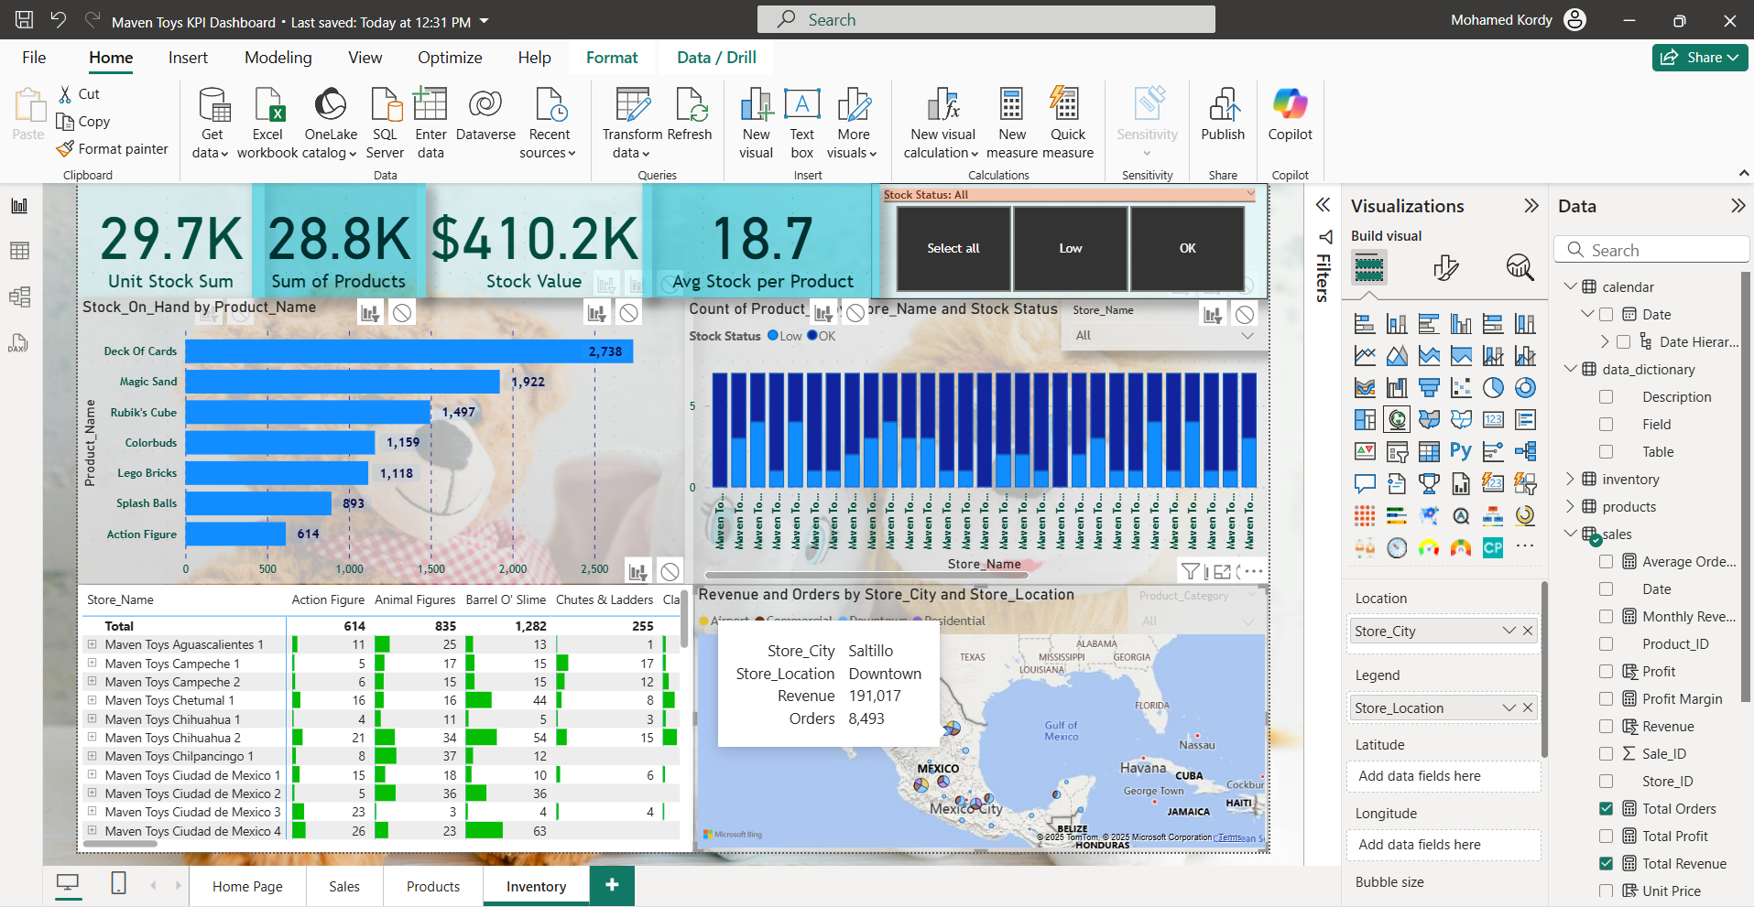The height and width of the screenshot is (907, 1754).
Task: Click the Publish ribbon icon
Action: (x=1223, y=115)
